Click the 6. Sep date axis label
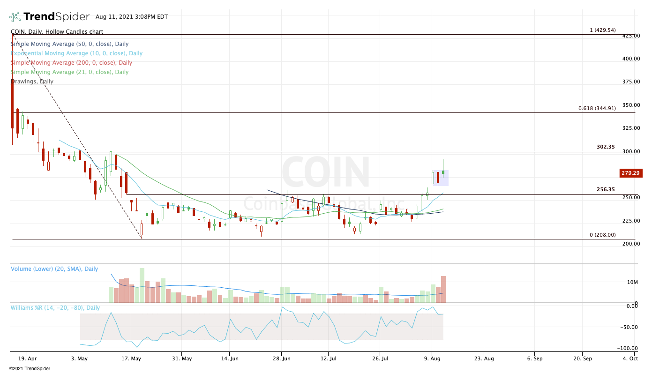This screenshot has height=373, width=652. point(535,358)
